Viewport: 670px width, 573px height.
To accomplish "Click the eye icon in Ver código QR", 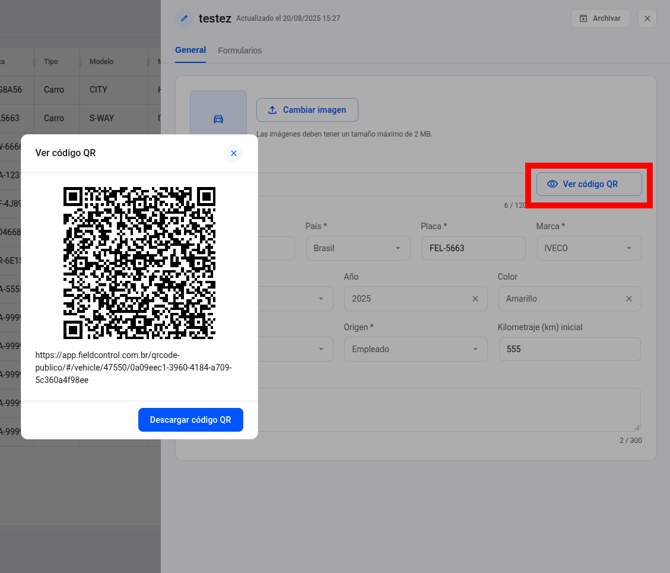I will 552,184.
